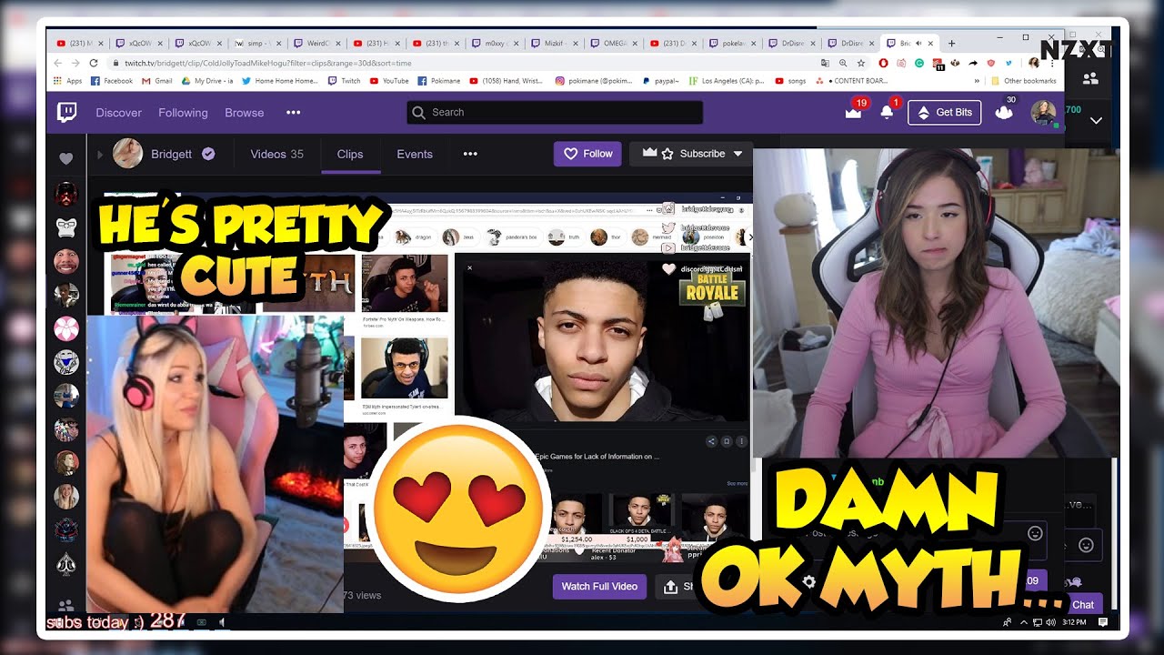Click the image share icon under the large photo
1164x655 pixels.
(711, 441)
